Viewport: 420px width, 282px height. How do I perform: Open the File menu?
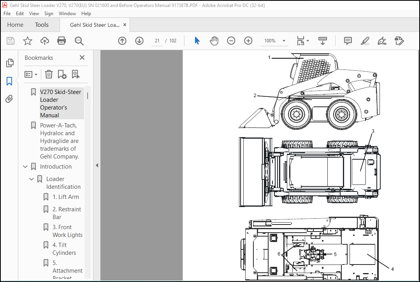(7, 13)
